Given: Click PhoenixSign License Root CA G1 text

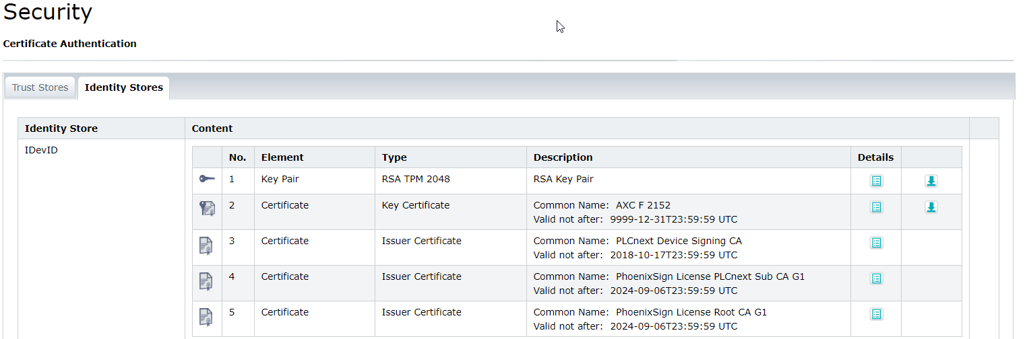Looking at the screenshot, I should (691, 312).
